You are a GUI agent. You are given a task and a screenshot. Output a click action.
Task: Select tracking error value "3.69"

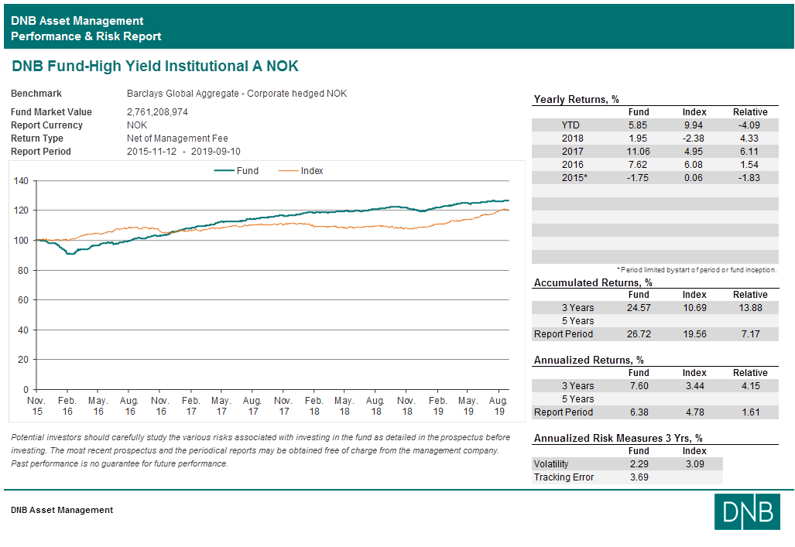(x=639, y=477)
